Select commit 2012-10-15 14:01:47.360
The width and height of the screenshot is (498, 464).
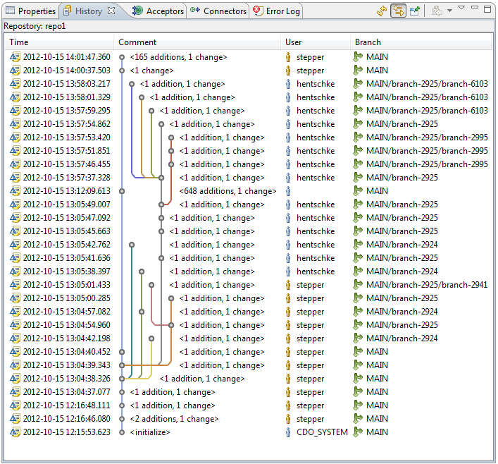pyautogui.click(x=66, y=57)
